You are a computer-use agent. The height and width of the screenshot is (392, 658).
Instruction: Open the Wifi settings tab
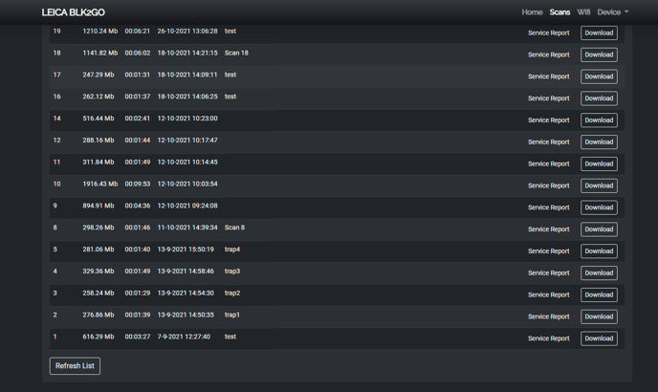[583, 12]
